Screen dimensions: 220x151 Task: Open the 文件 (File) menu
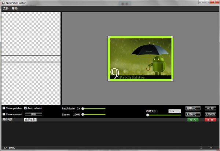6,8
